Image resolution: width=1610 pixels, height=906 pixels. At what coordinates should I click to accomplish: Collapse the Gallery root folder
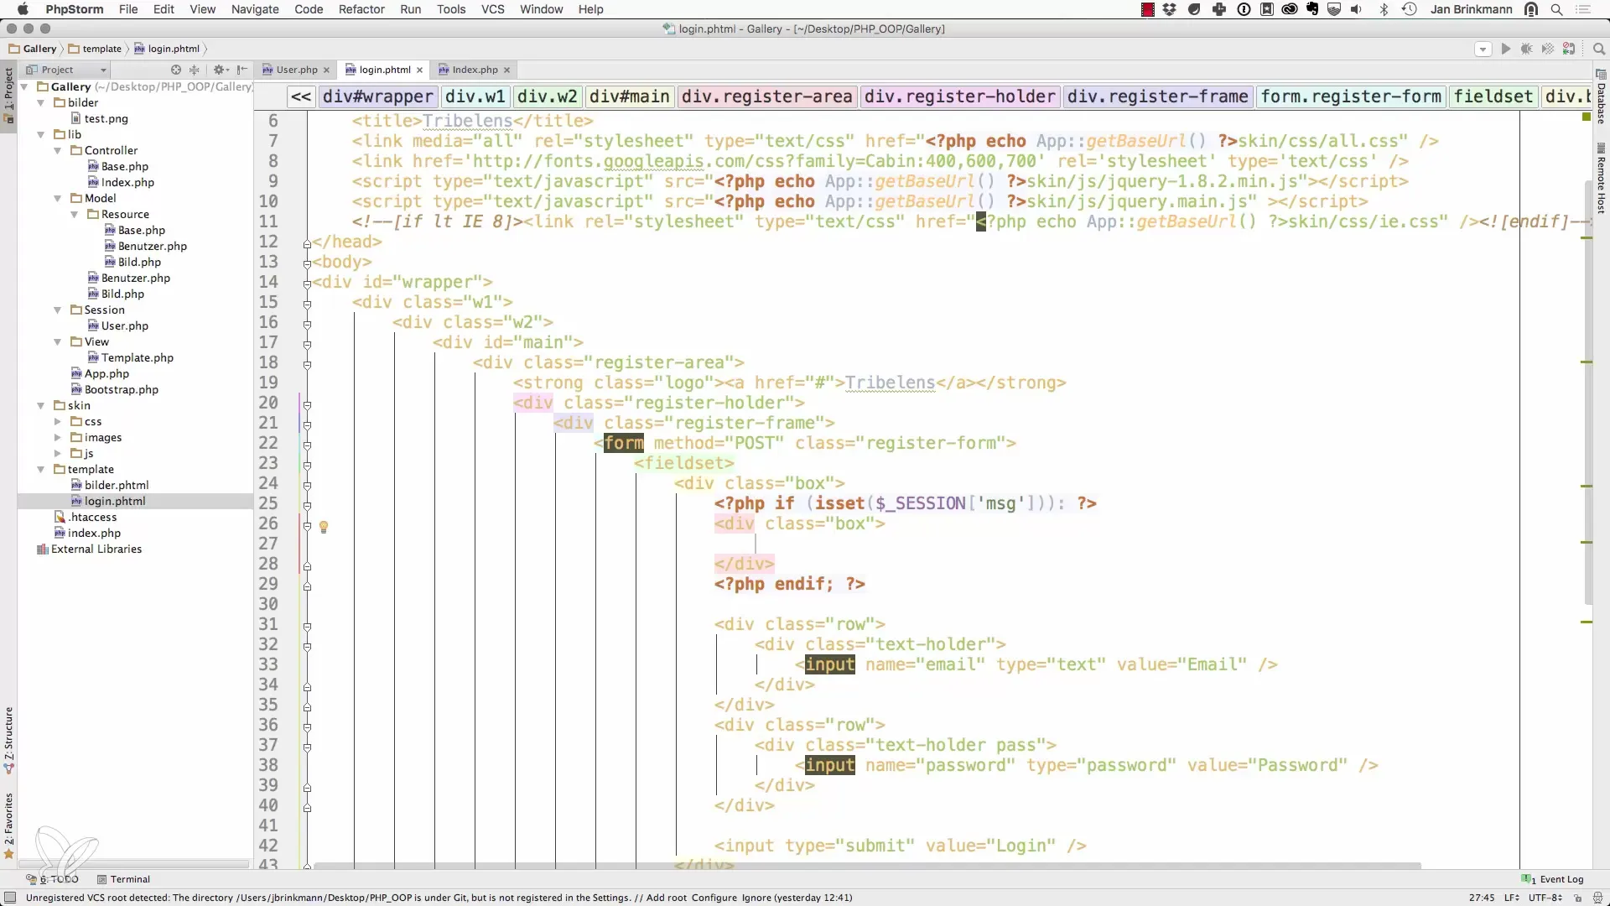[x=24, y=86]
